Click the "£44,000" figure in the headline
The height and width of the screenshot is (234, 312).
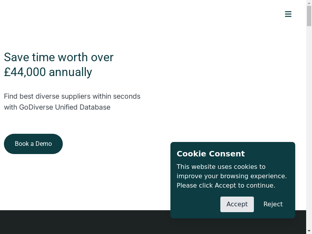point(25,72)
